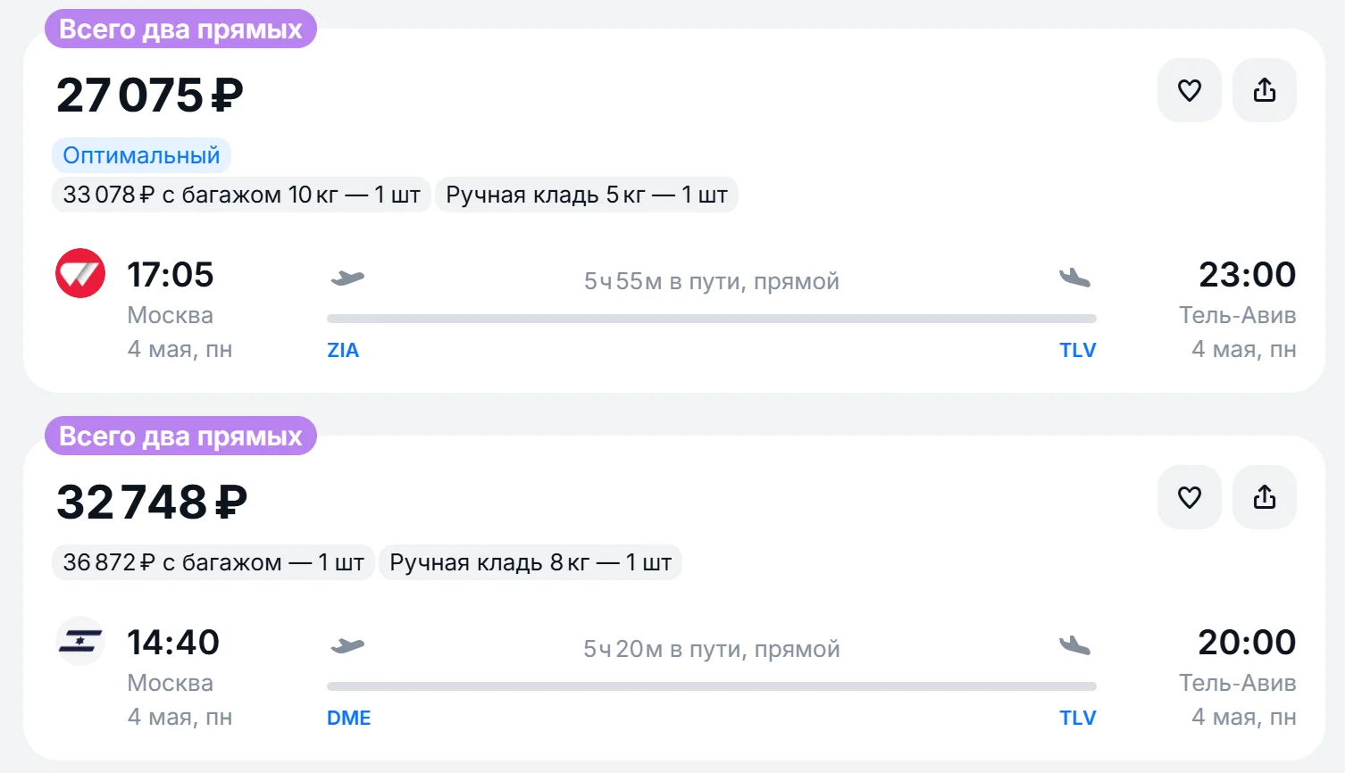Favorite the 27 075 ₽ flight with heart icon

click(x=1190, y=90)
